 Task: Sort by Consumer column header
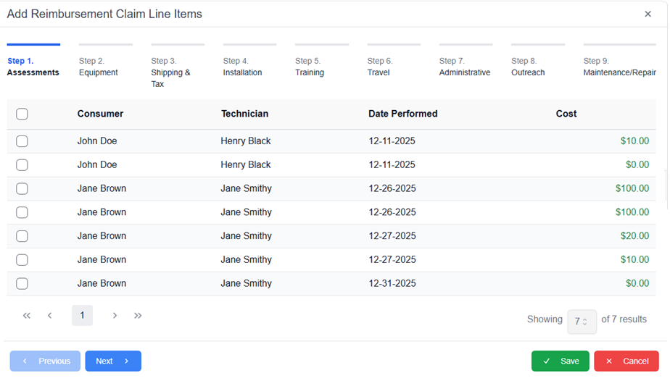100,114
